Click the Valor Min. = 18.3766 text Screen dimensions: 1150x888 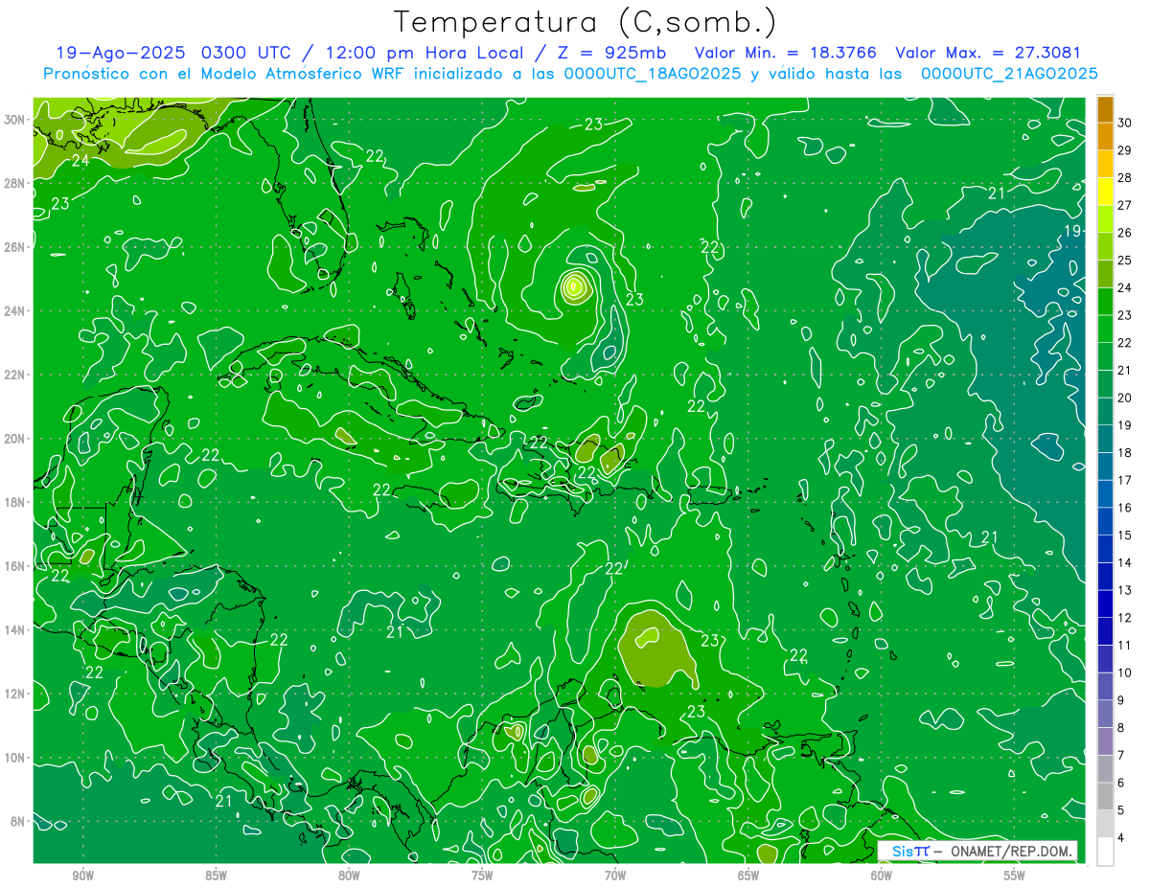point(785,53)
